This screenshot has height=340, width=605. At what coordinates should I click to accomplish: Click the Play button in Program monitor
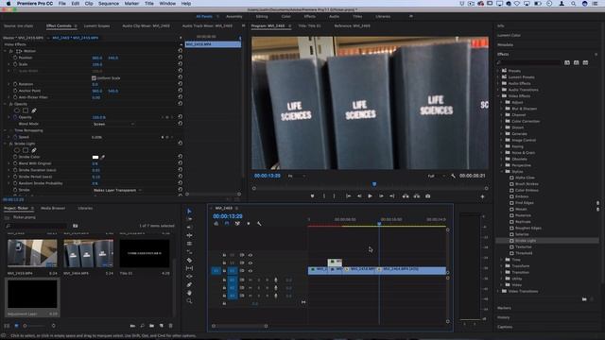[x=370, y=196]
